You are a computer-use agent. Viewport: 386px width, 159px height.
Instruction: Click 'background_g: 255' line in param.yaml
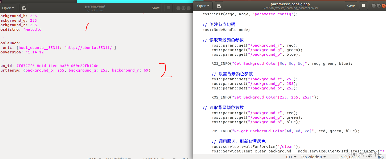(x=18, y=20)
